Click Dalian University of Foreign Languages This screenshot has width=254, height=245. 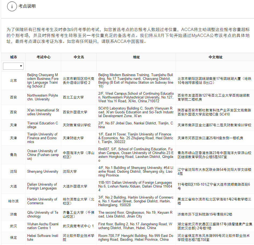[x=42, y=186]
